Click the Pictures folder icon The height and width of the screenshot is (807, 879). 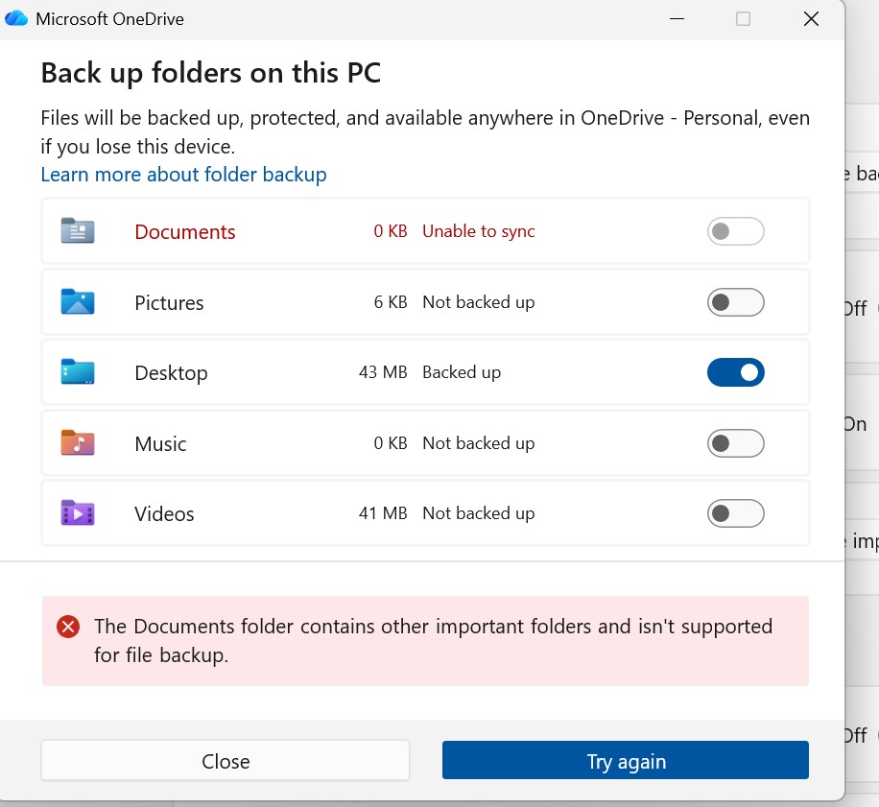78,301
